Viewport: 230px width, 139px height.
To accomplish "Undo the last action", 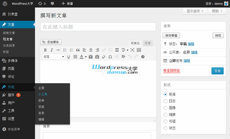I will [x=130, y=57].
